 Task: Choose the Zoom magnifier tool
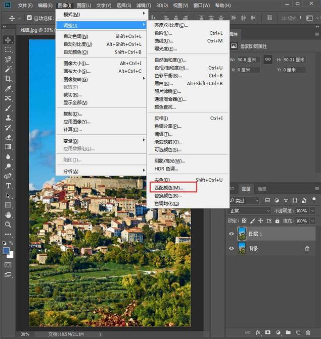pos(8,224)
